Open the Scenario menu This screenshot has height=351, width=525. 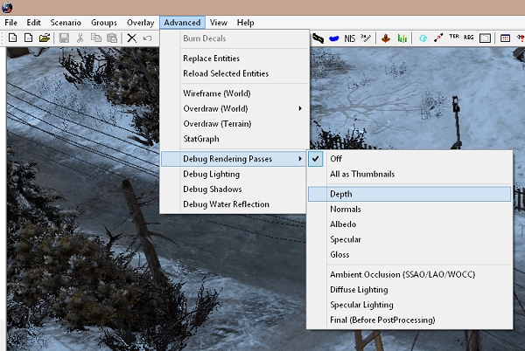[66, 23]
